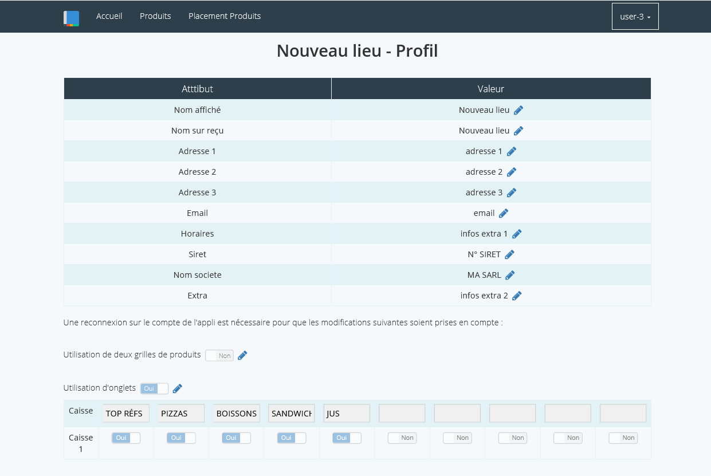Edit the Nom affiché value pencil icon
This screenshot has height=476, width=711.
point(518,110)
